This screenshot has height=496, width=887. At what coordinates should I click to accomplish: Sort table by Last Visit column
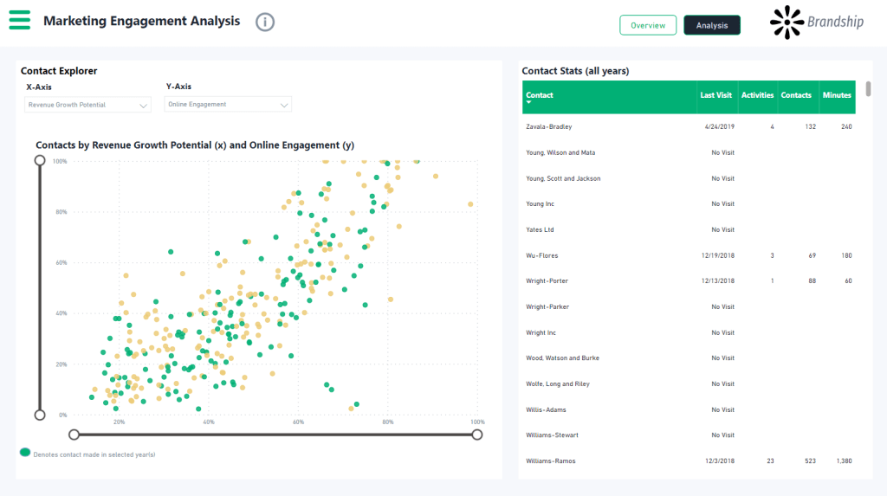pos(715,95)
